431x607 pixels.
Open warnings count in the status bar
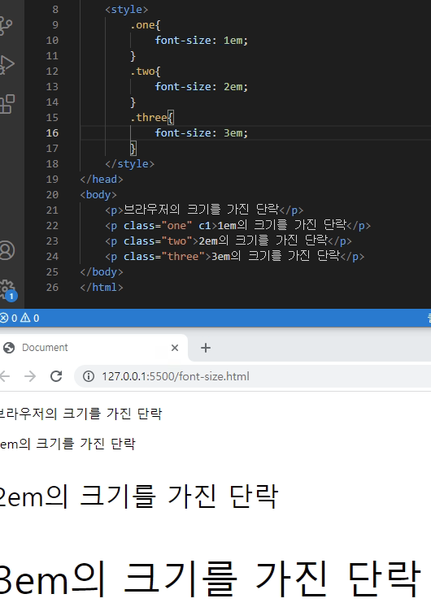coord(30,319)
